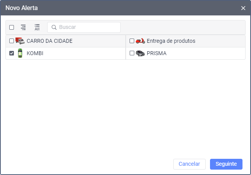
Task: Click the red scooter unit icon
Action: click(x=140, y=41)
